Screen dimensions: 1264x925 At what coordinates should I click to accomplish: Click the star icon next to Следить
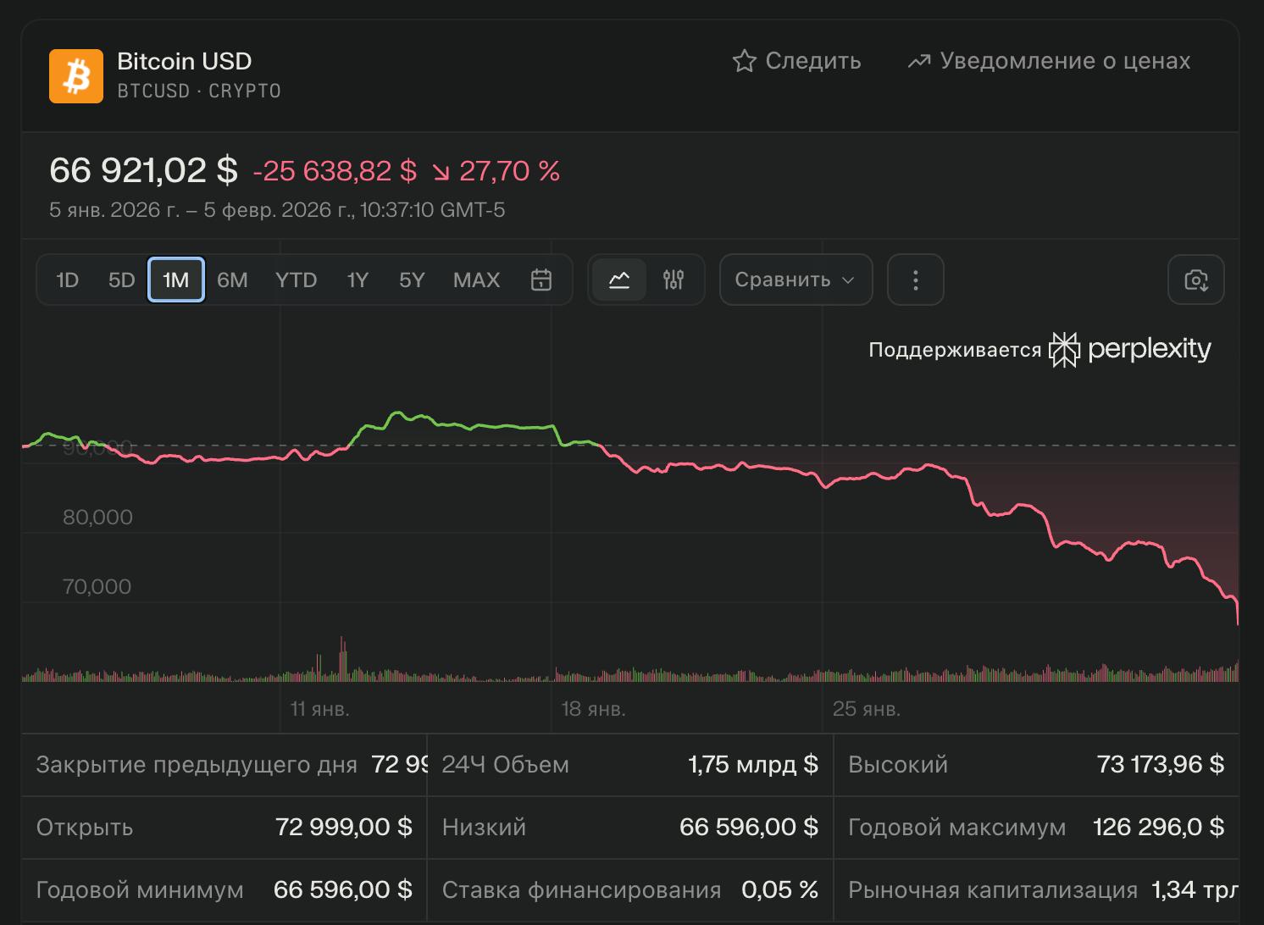click(x=745, y=61)
